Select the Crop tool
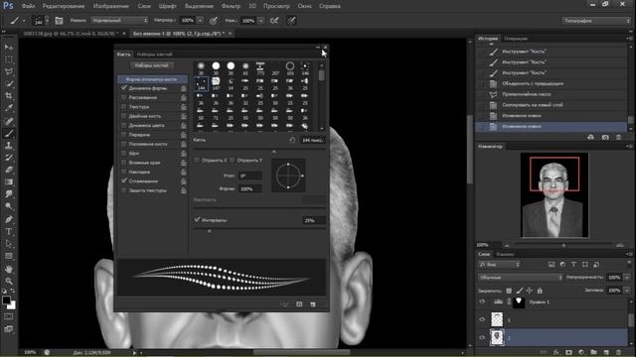This screenshot has width=636, height=357. point(9,96)
